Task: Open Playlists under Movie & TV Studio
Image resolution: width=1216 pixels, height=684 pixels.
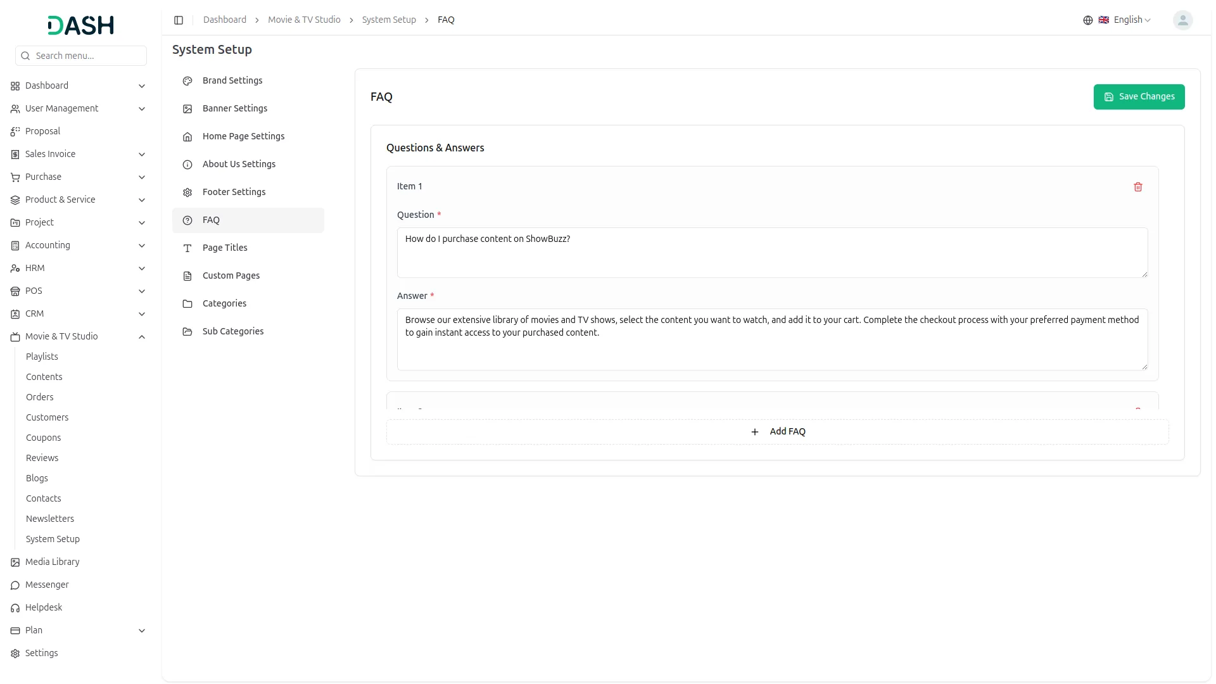Action: [42, 357]
